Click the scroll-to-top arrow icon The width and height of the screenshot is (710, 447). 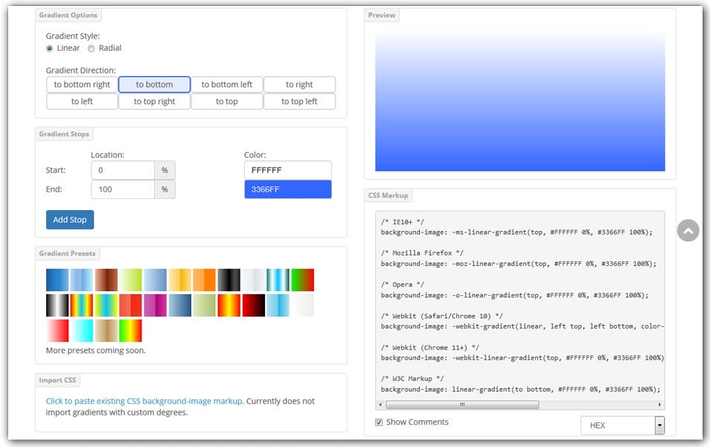pos(687,231)
